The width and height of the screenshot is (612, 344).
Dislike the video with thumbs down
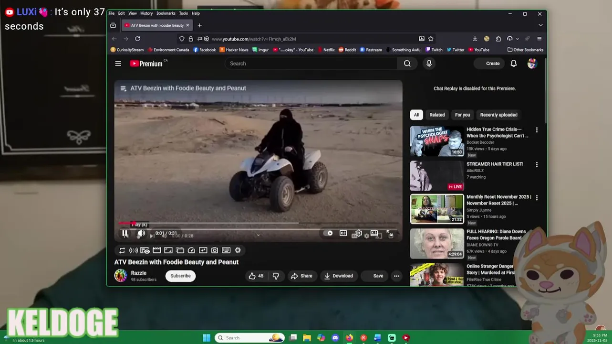[x=276, y=276]
